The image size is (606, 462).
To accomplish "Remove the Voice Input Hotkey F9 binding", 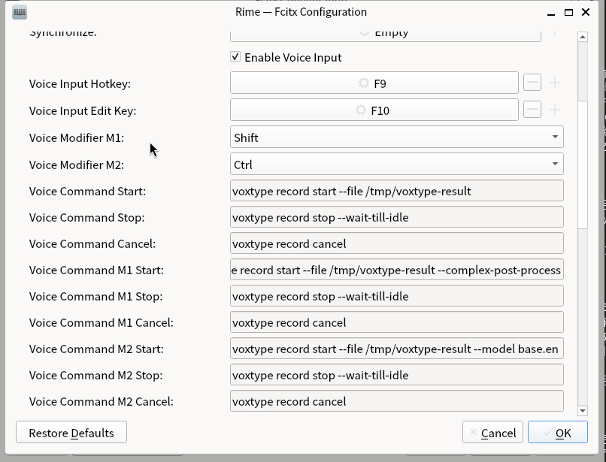I will [x=532, y=83].
